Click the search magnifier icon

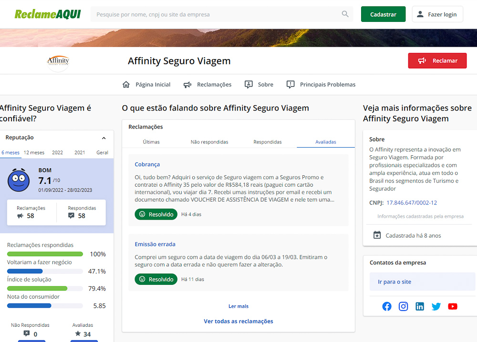click(345, 14)
